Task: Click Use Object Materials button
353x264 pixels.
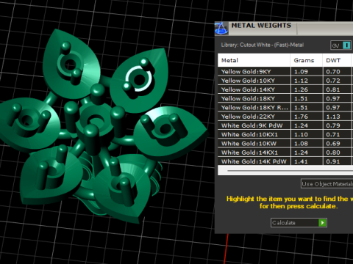Action: [327, 184]
